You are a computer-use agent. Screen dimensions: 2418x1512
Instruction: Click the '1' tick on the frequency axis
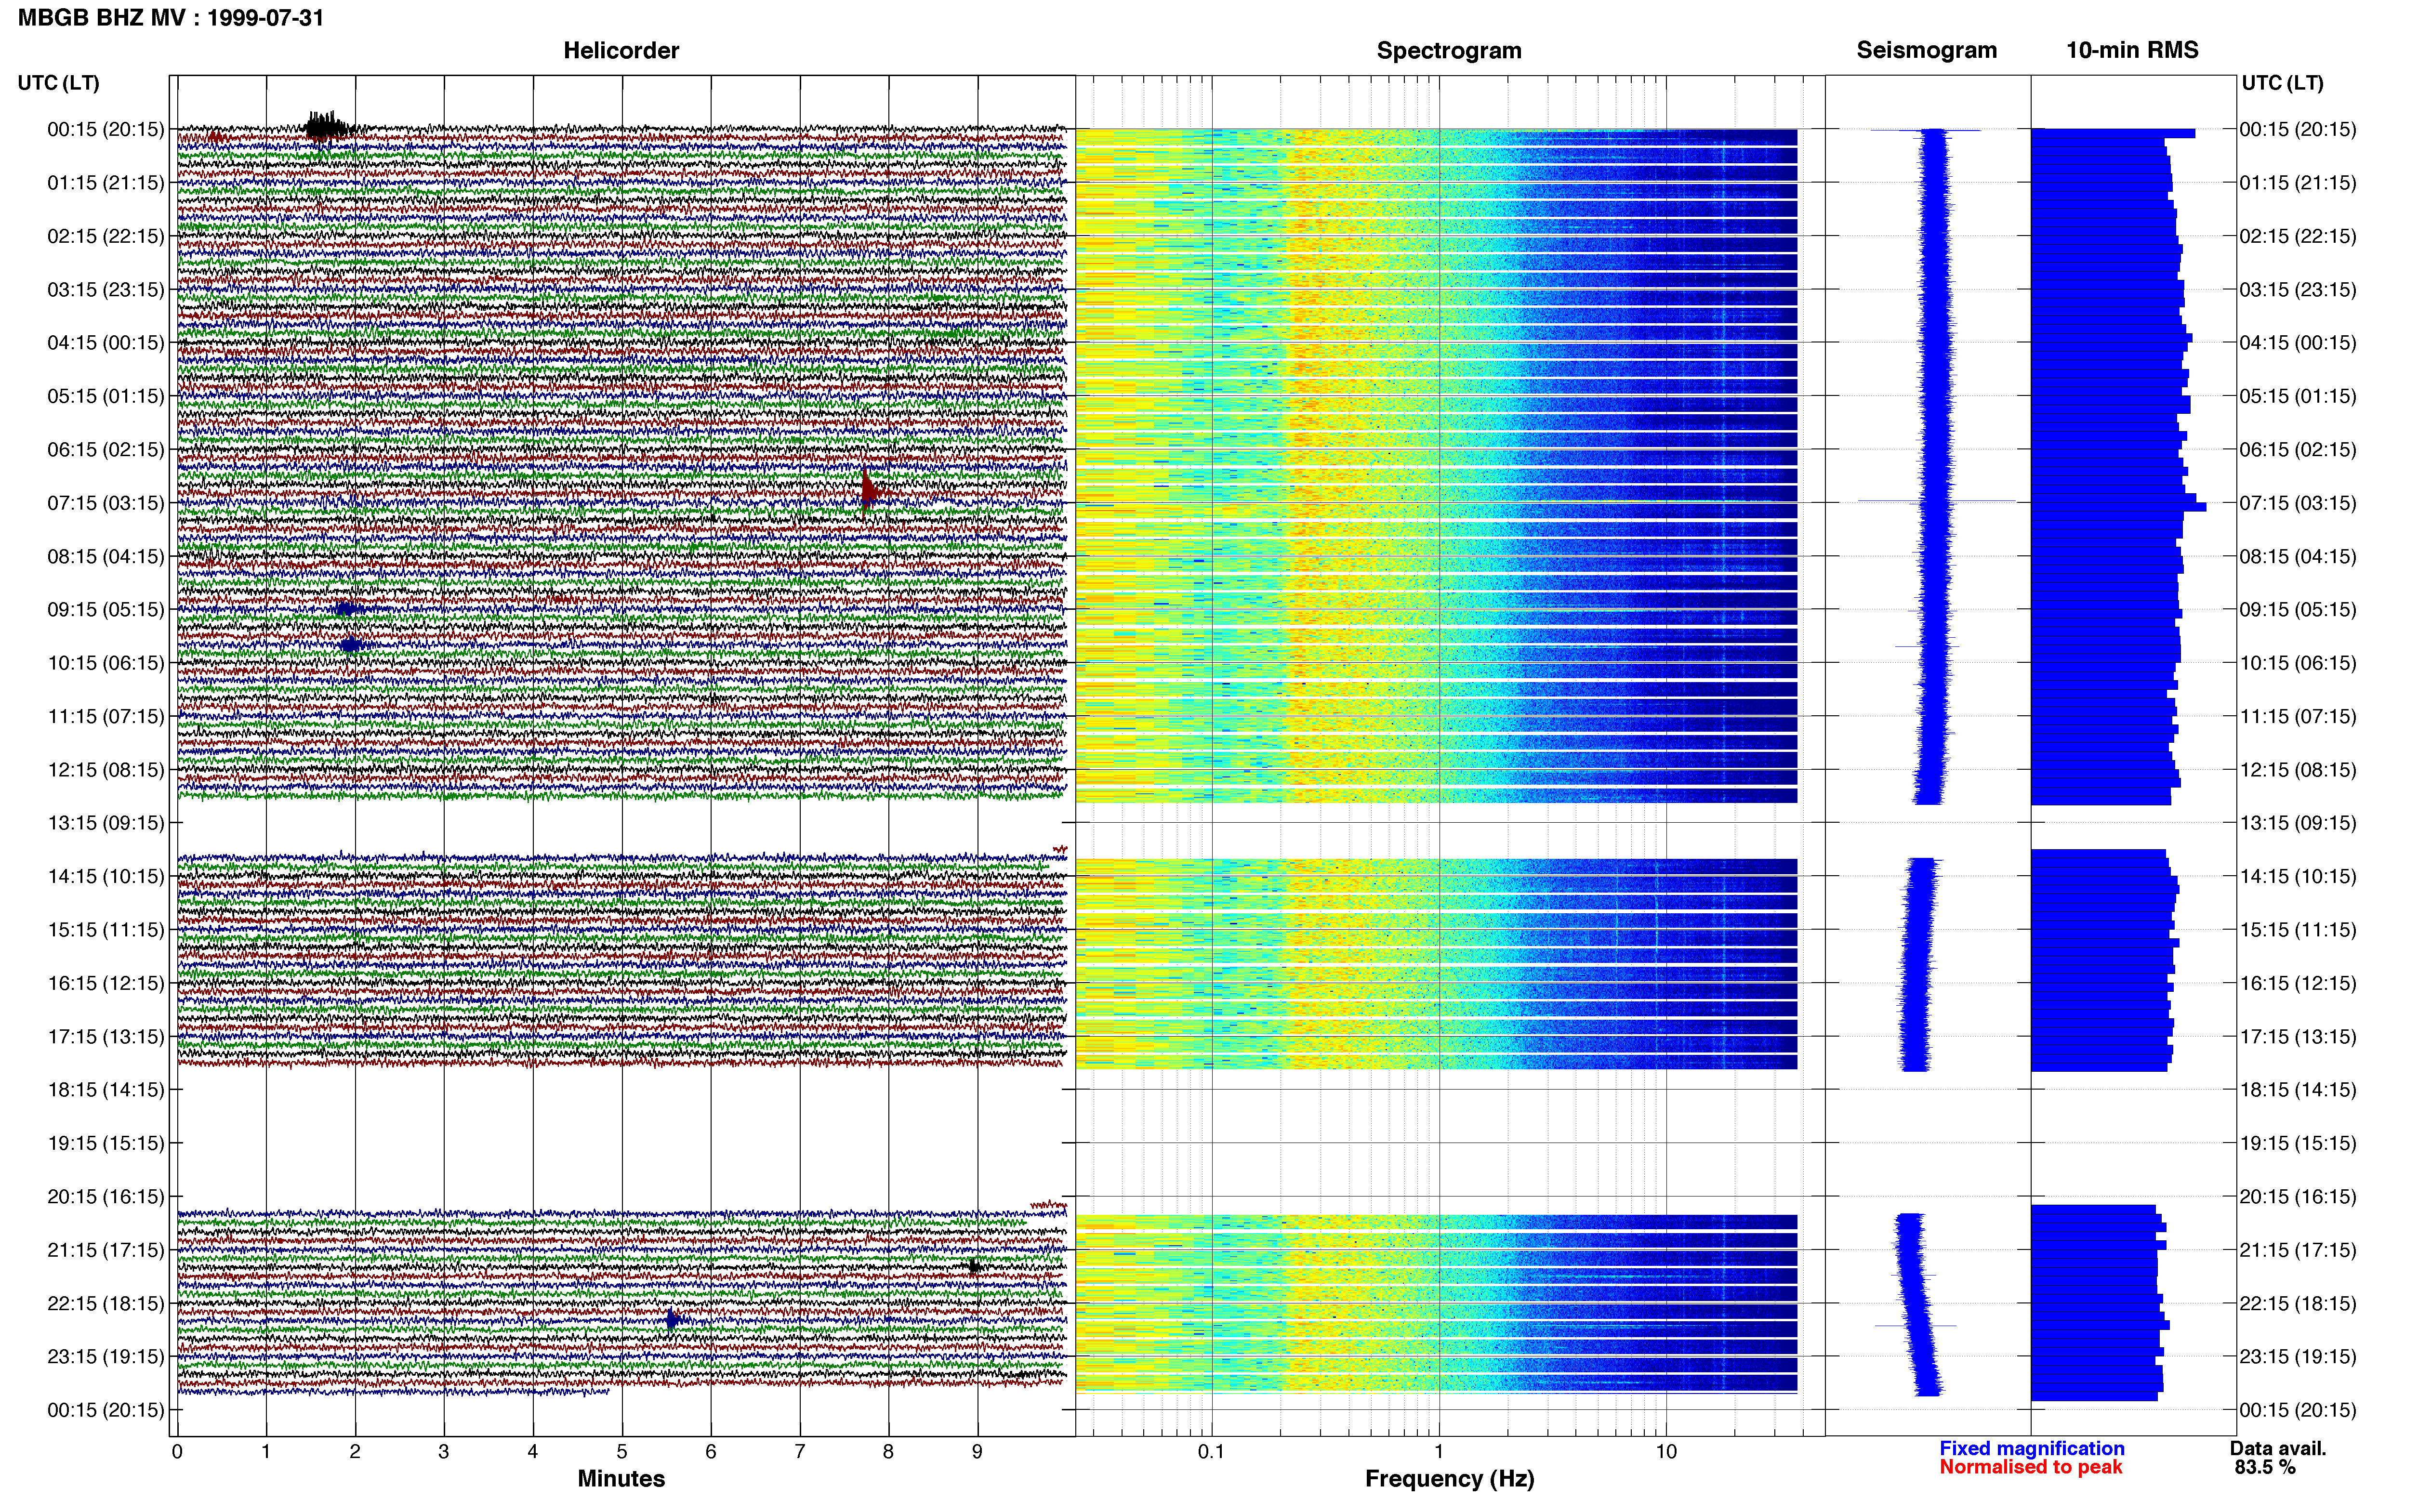coord(1439,1451)
